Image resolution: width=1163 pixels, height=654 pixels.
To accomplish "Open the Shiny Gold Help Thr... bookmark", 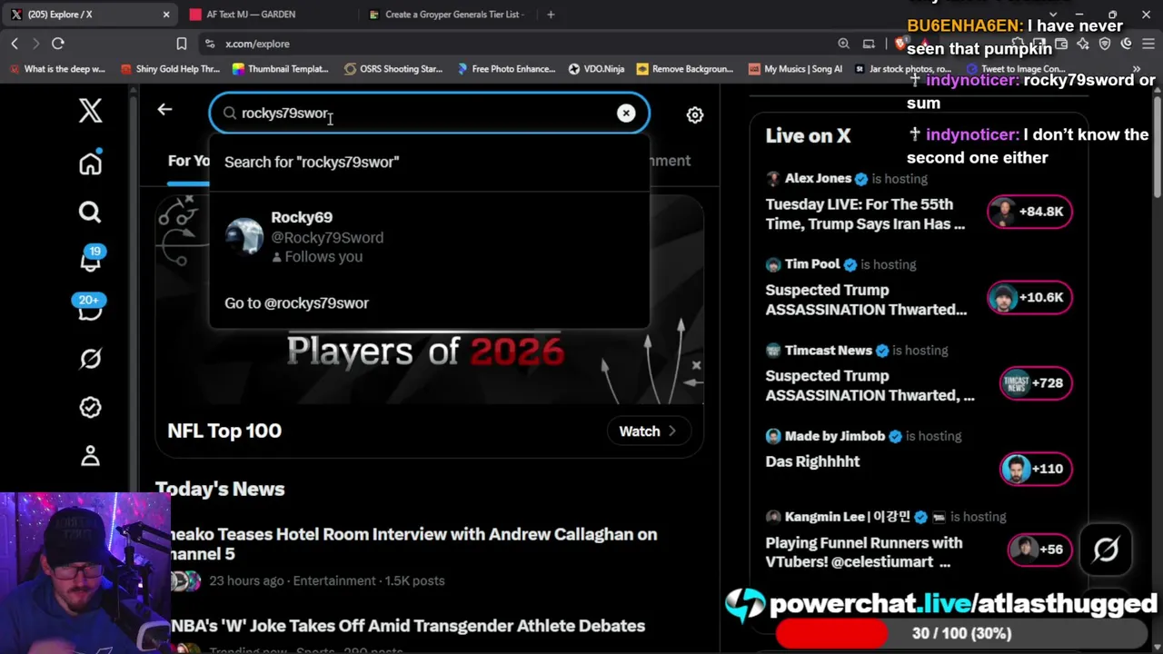I will click(x=170, y=69).
